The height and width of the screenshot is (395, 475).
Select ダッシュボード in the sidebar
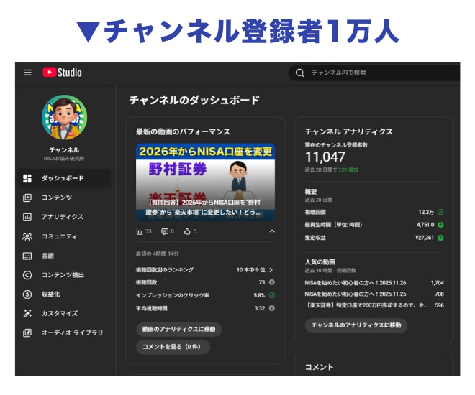point(64,178)
